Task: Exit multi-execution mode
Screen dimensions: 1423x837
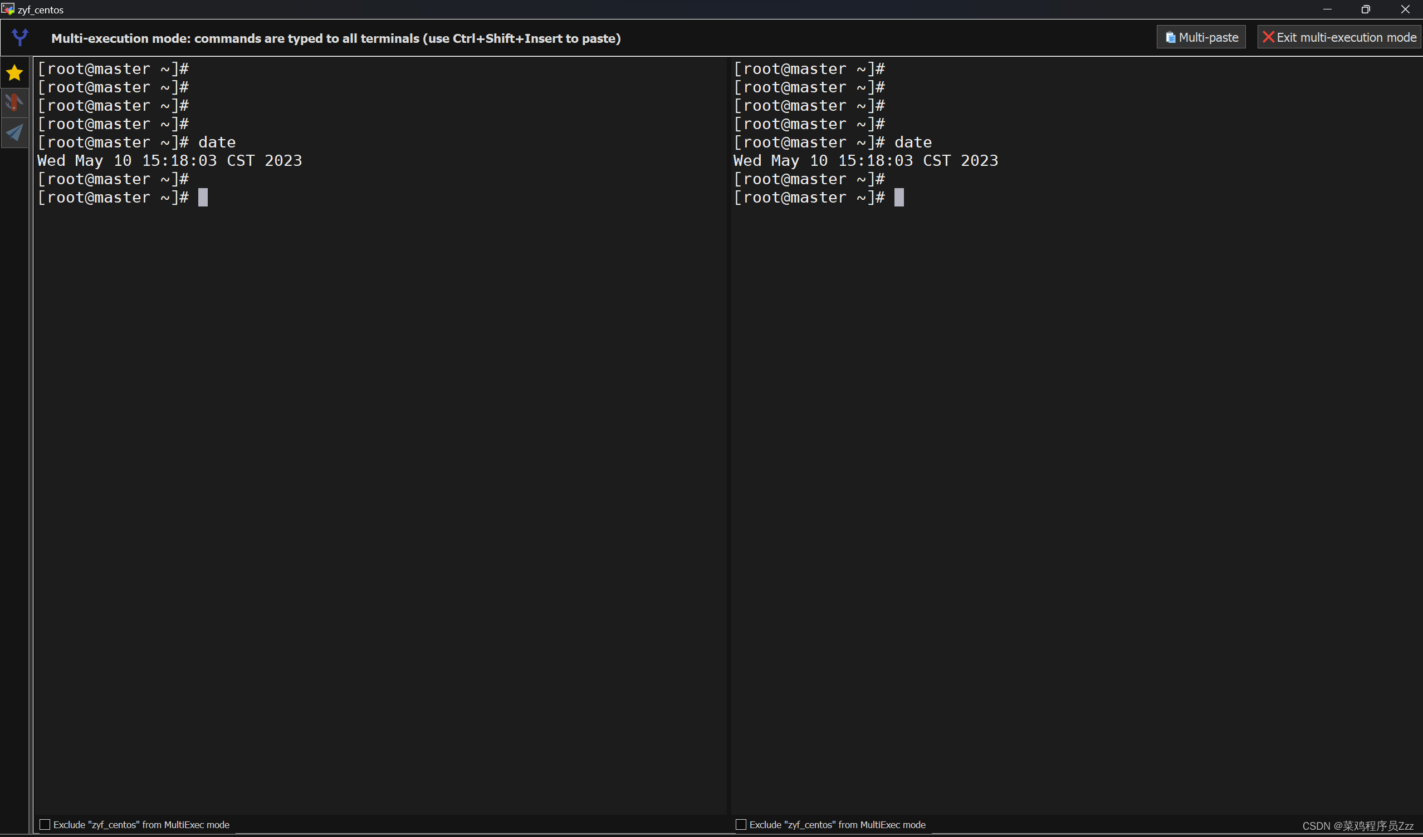Action: [x=1339, y=37]
